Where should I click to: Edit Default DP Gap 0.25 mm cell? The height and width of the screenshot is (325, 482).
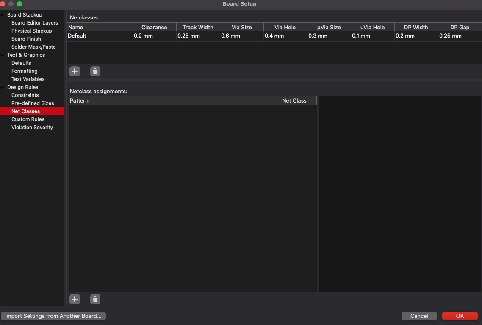click(460, 36)
